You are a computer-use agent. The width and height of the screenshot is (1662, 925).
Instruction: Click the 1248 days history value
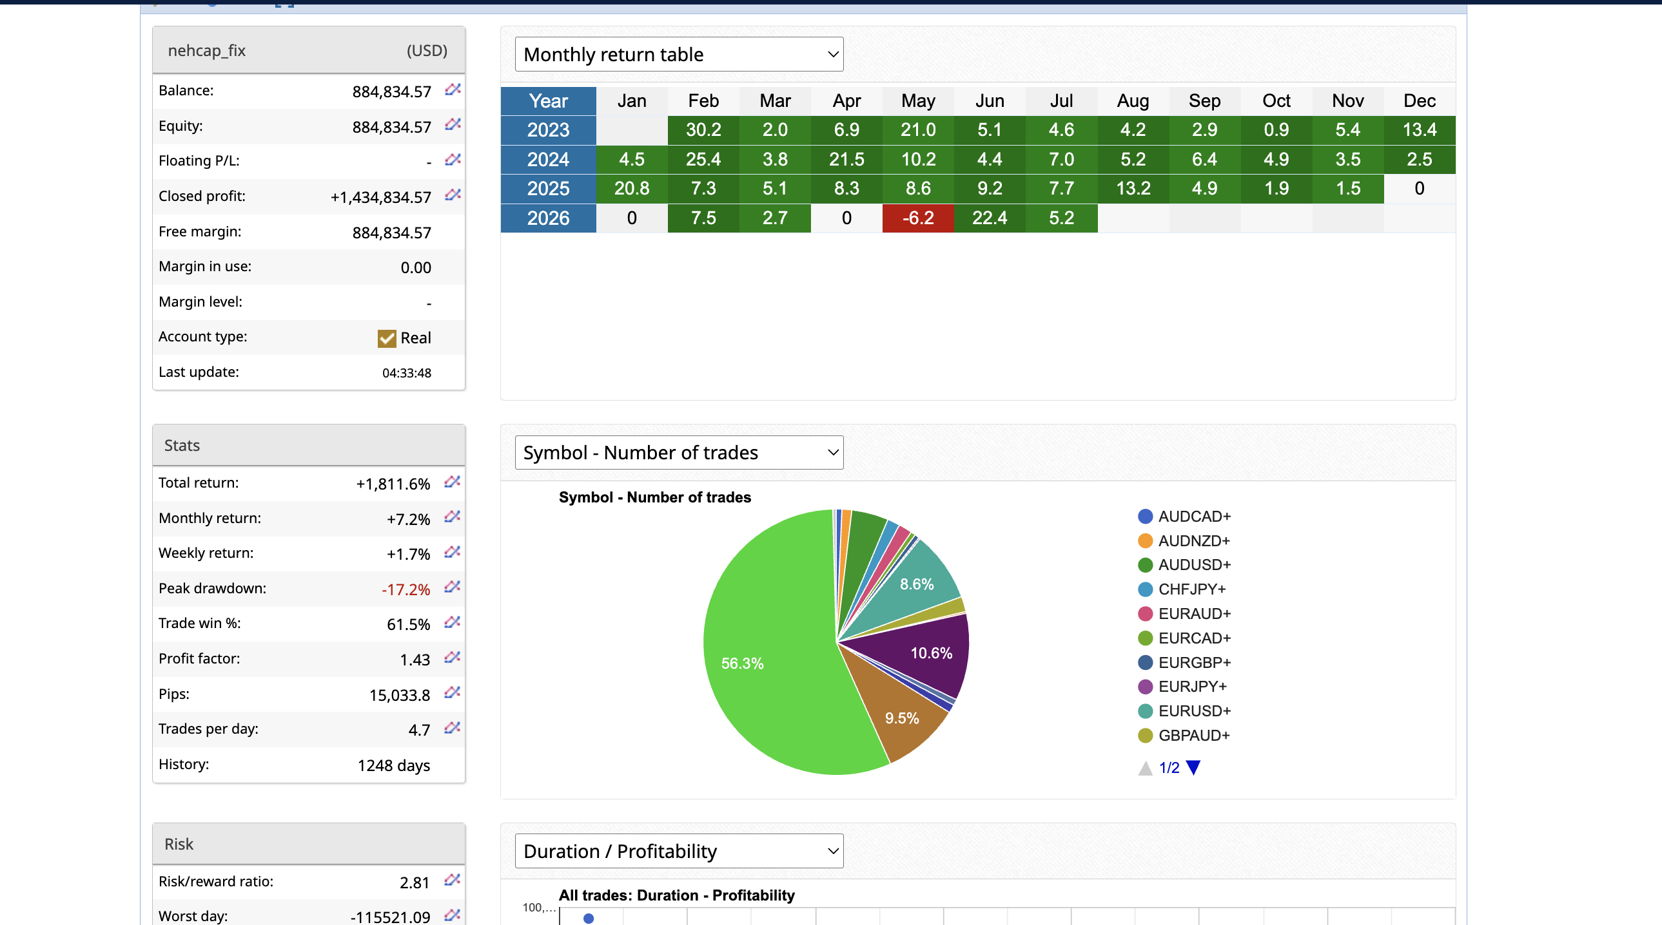click(393, 765)
